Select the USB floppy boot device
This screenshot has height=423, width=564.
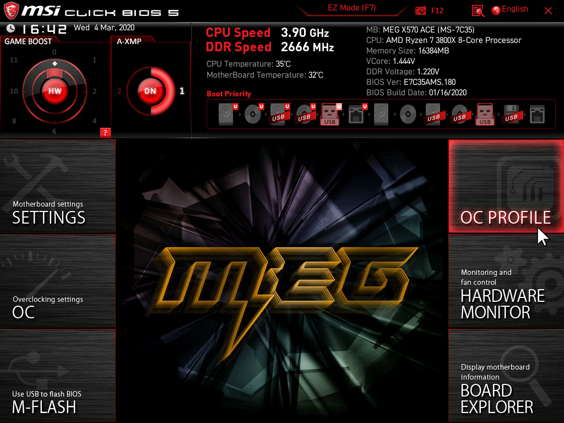511,115
